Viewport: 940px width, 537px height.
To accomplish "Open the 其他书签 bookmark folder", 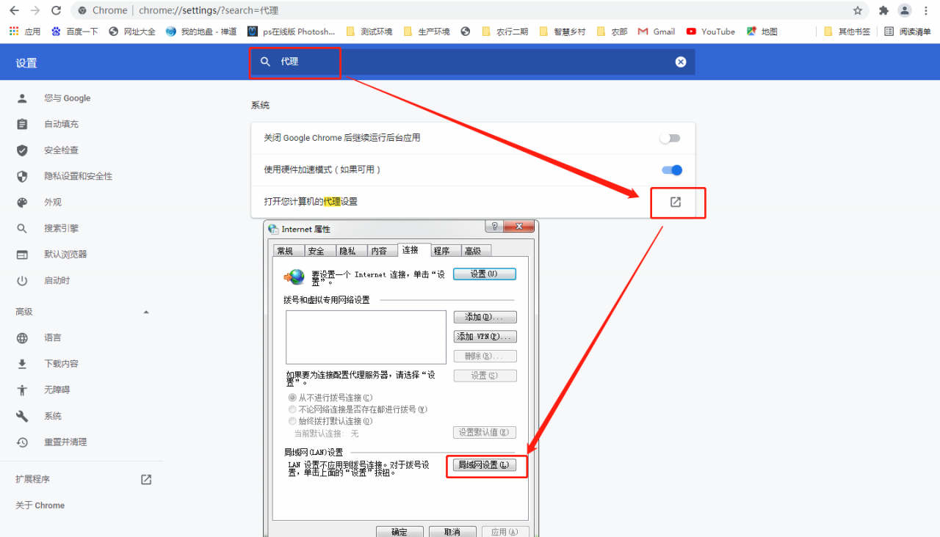I will (847, 32).
